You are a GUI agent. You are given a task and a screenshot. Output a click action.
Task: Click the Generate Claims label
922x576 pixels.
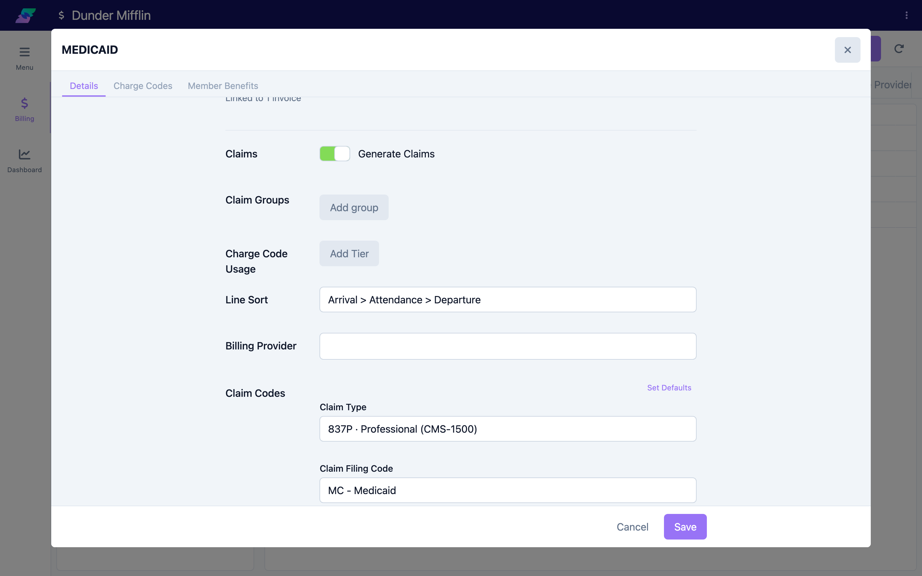[396, 154]
